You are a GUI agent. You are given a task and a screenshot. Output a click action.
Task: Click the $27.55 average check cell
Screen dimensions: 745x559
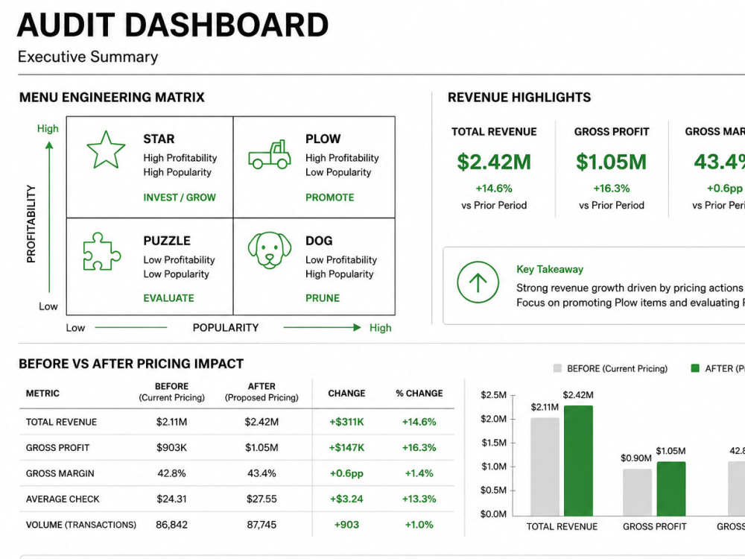pos(261,499)
